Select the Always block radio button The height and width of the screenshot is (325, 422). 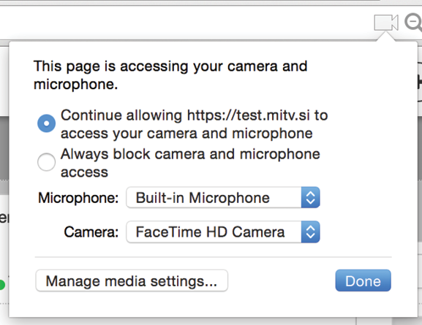46,162
